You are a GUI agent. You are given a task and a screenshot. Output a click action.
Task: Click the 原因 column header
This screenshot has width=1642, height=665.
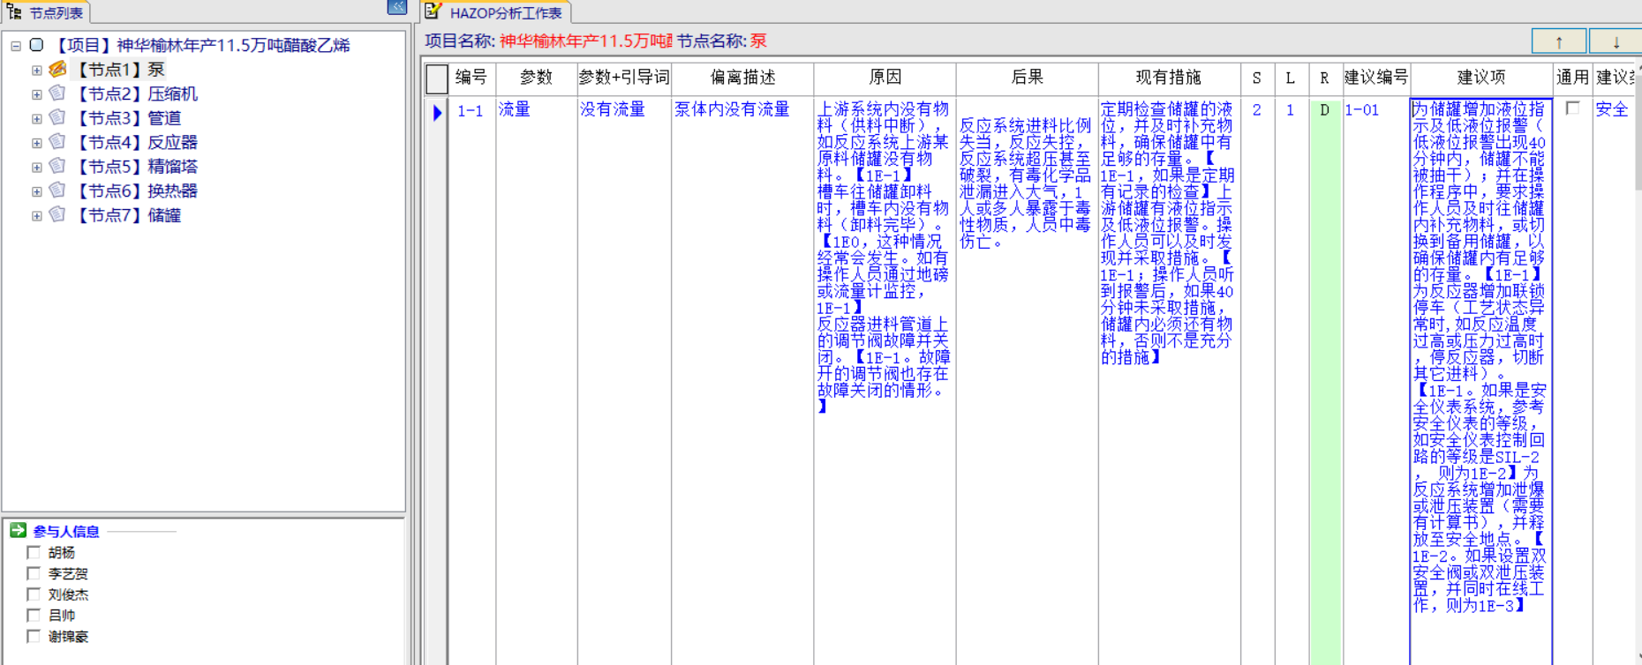pos(885,78)
